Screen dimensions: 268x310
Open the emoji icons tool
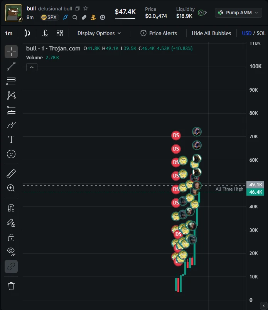(x=11, y=154)
